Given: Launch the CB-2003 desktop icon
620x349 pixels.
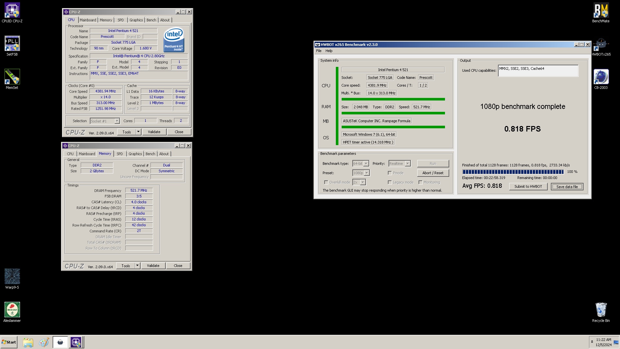Looking at the screenshot, I should pyautogui.click(x=601, y=79).
